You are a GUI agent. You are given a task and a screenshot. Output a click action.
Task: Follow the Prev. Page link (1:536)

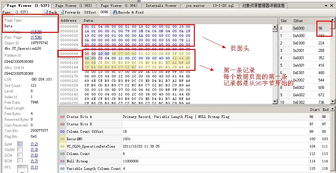click(x=36, y=37)
